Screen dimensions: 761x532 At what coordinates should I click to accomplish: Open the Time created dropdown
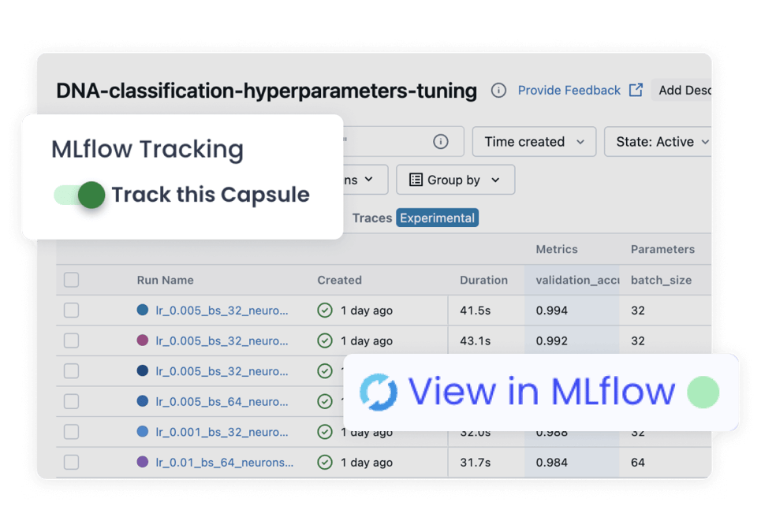click(534, 142)
